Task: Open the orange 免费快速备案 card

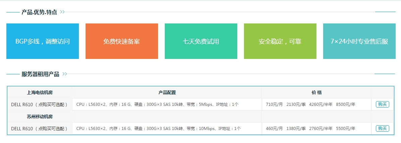Action: pyautogui.click(x=122, y=41)
